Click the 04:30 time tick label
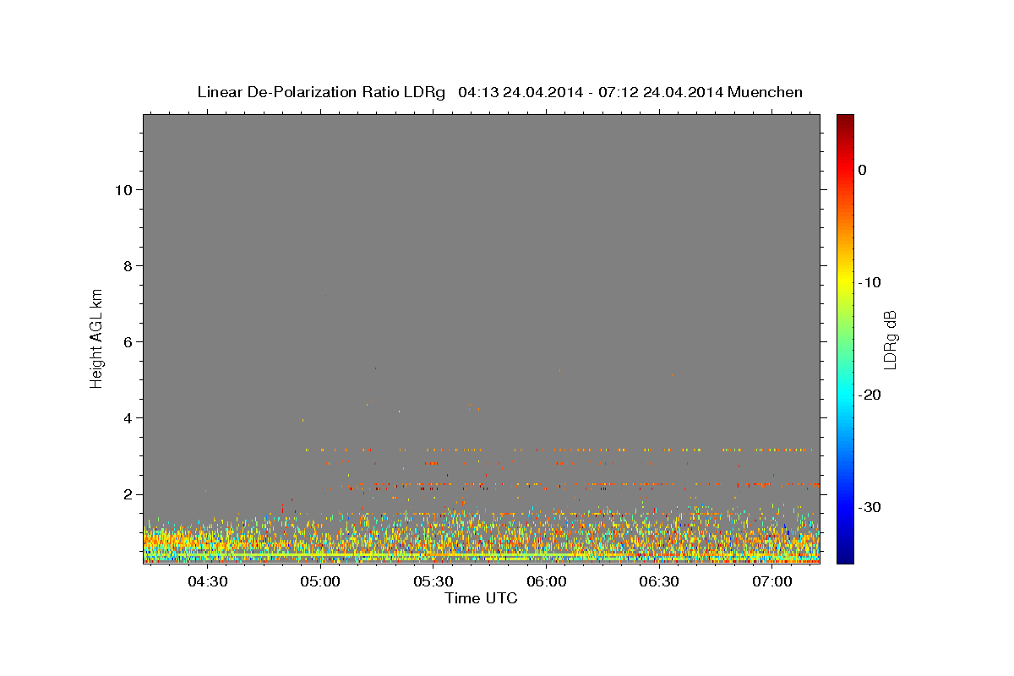 click(x=208, y=581)
